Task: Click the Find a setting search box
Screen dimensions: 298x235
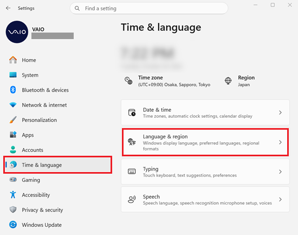Action: (x=149, y=8)
